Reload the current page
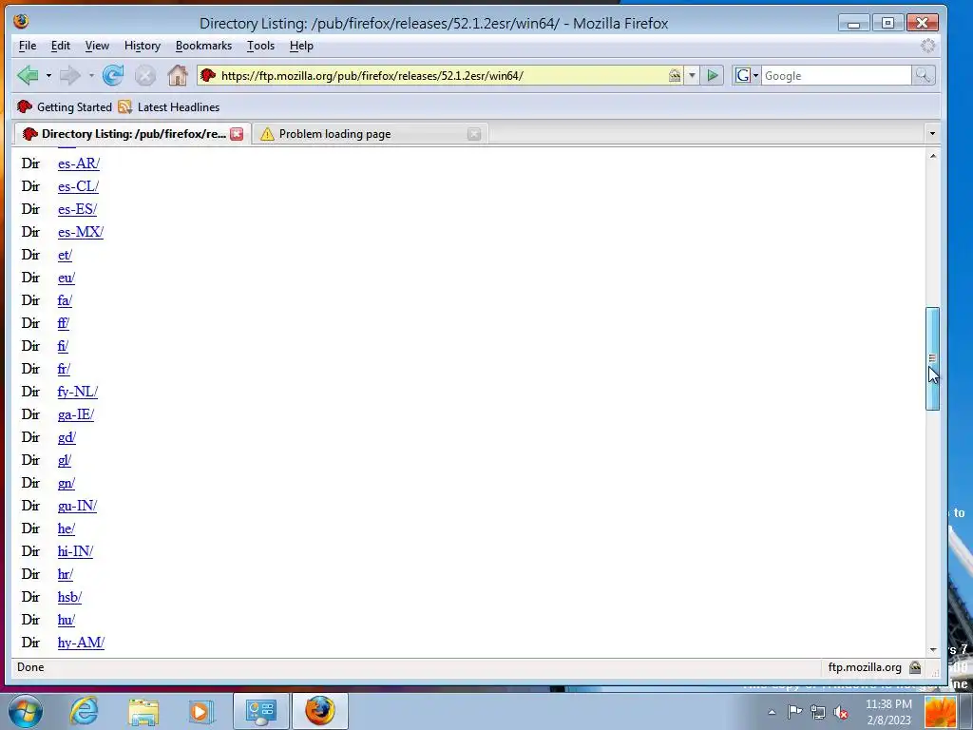 [113, 76]
